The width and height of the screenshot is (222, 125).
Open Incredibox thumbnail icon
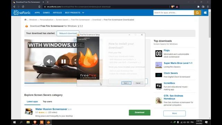pyautogui.click(x=159, y=86)
